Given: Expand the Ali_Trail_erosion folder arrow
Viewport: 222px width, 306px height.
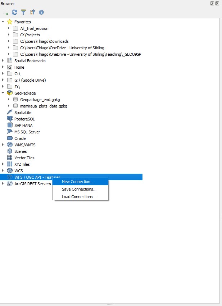Looking at the screenshot, I should pyautogui.click(x=9, y=28).
